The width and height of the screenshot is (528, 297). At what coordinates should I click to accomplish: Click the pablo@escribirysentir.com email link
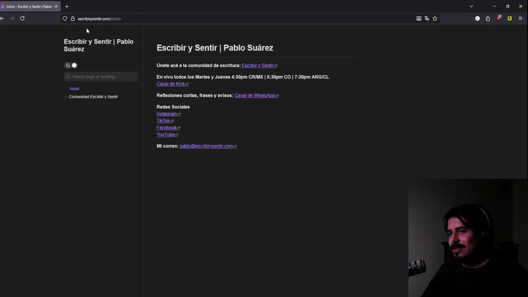206,146
